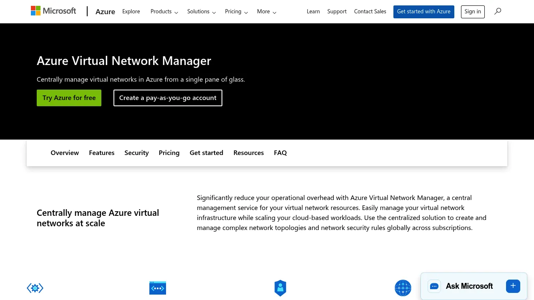
Task: Click the 'Centrally manage Azure virtual networks at scale' heading
Action: click(x=98, y=218)
